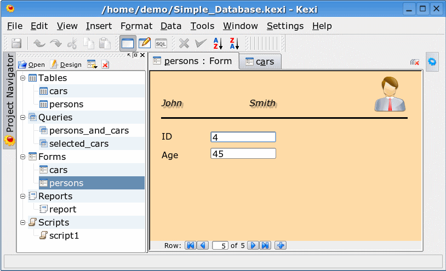Switch to Design view with the pencil icon
Image resolution: width=446 pixels, height=271 pixels.
[x=145, y=43]
